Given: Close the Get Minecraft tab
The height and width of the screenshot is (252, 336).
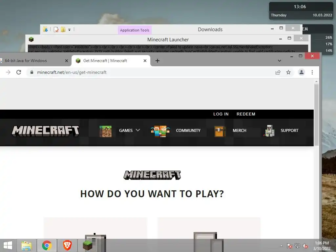Looking at the screenshot, I should pos(145,61).
